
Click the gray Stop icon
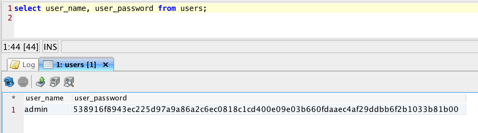(x=23, y=82)
